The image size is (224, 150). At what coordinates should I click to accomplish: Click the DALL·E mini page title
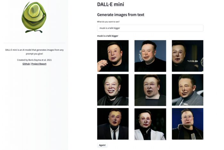coord(111,4)
